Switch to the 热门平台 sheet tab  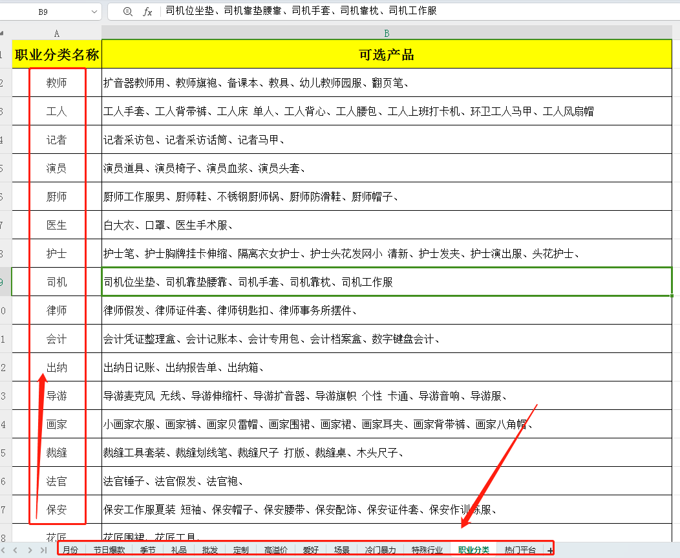click(521, 549)
